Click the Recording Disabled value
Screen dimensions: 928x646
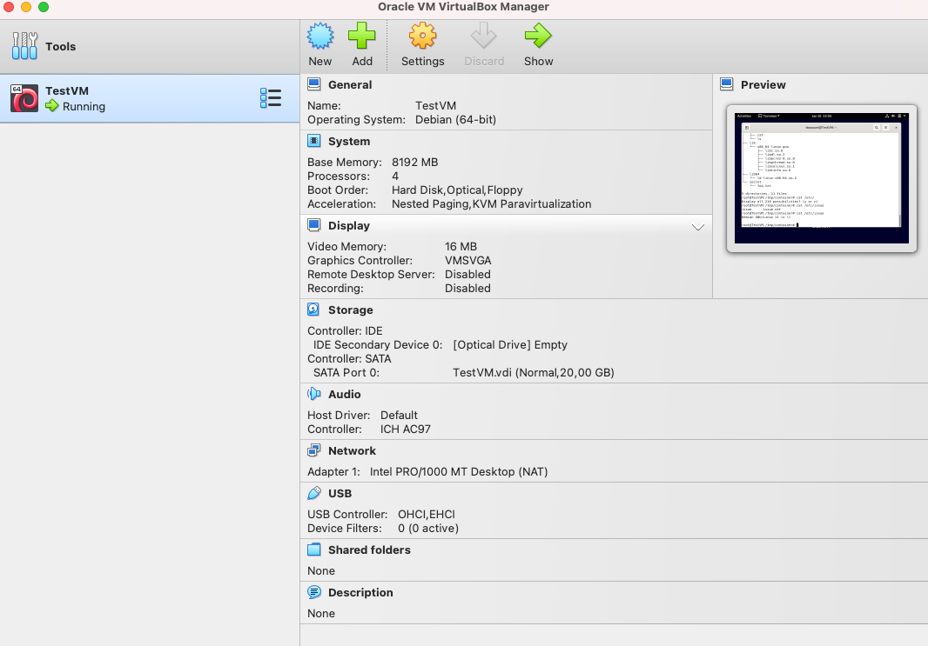pyautogui.click(x=467, y=288)
